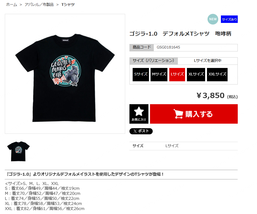The height and width of the screenshot is (214, 257).
Task: Share via the ポスト button
Action: 141,131
